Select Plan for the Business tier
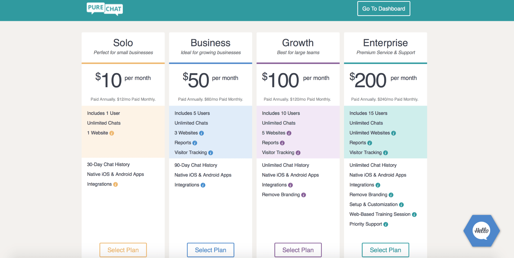The width and height of the screenshot is (514, 258). [x=211, y=250]
